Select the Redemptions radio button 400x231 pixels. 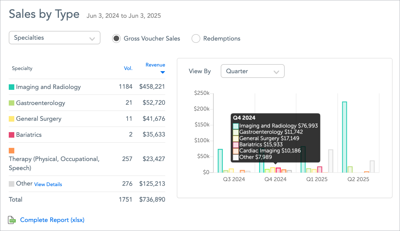tap(196, 38)
